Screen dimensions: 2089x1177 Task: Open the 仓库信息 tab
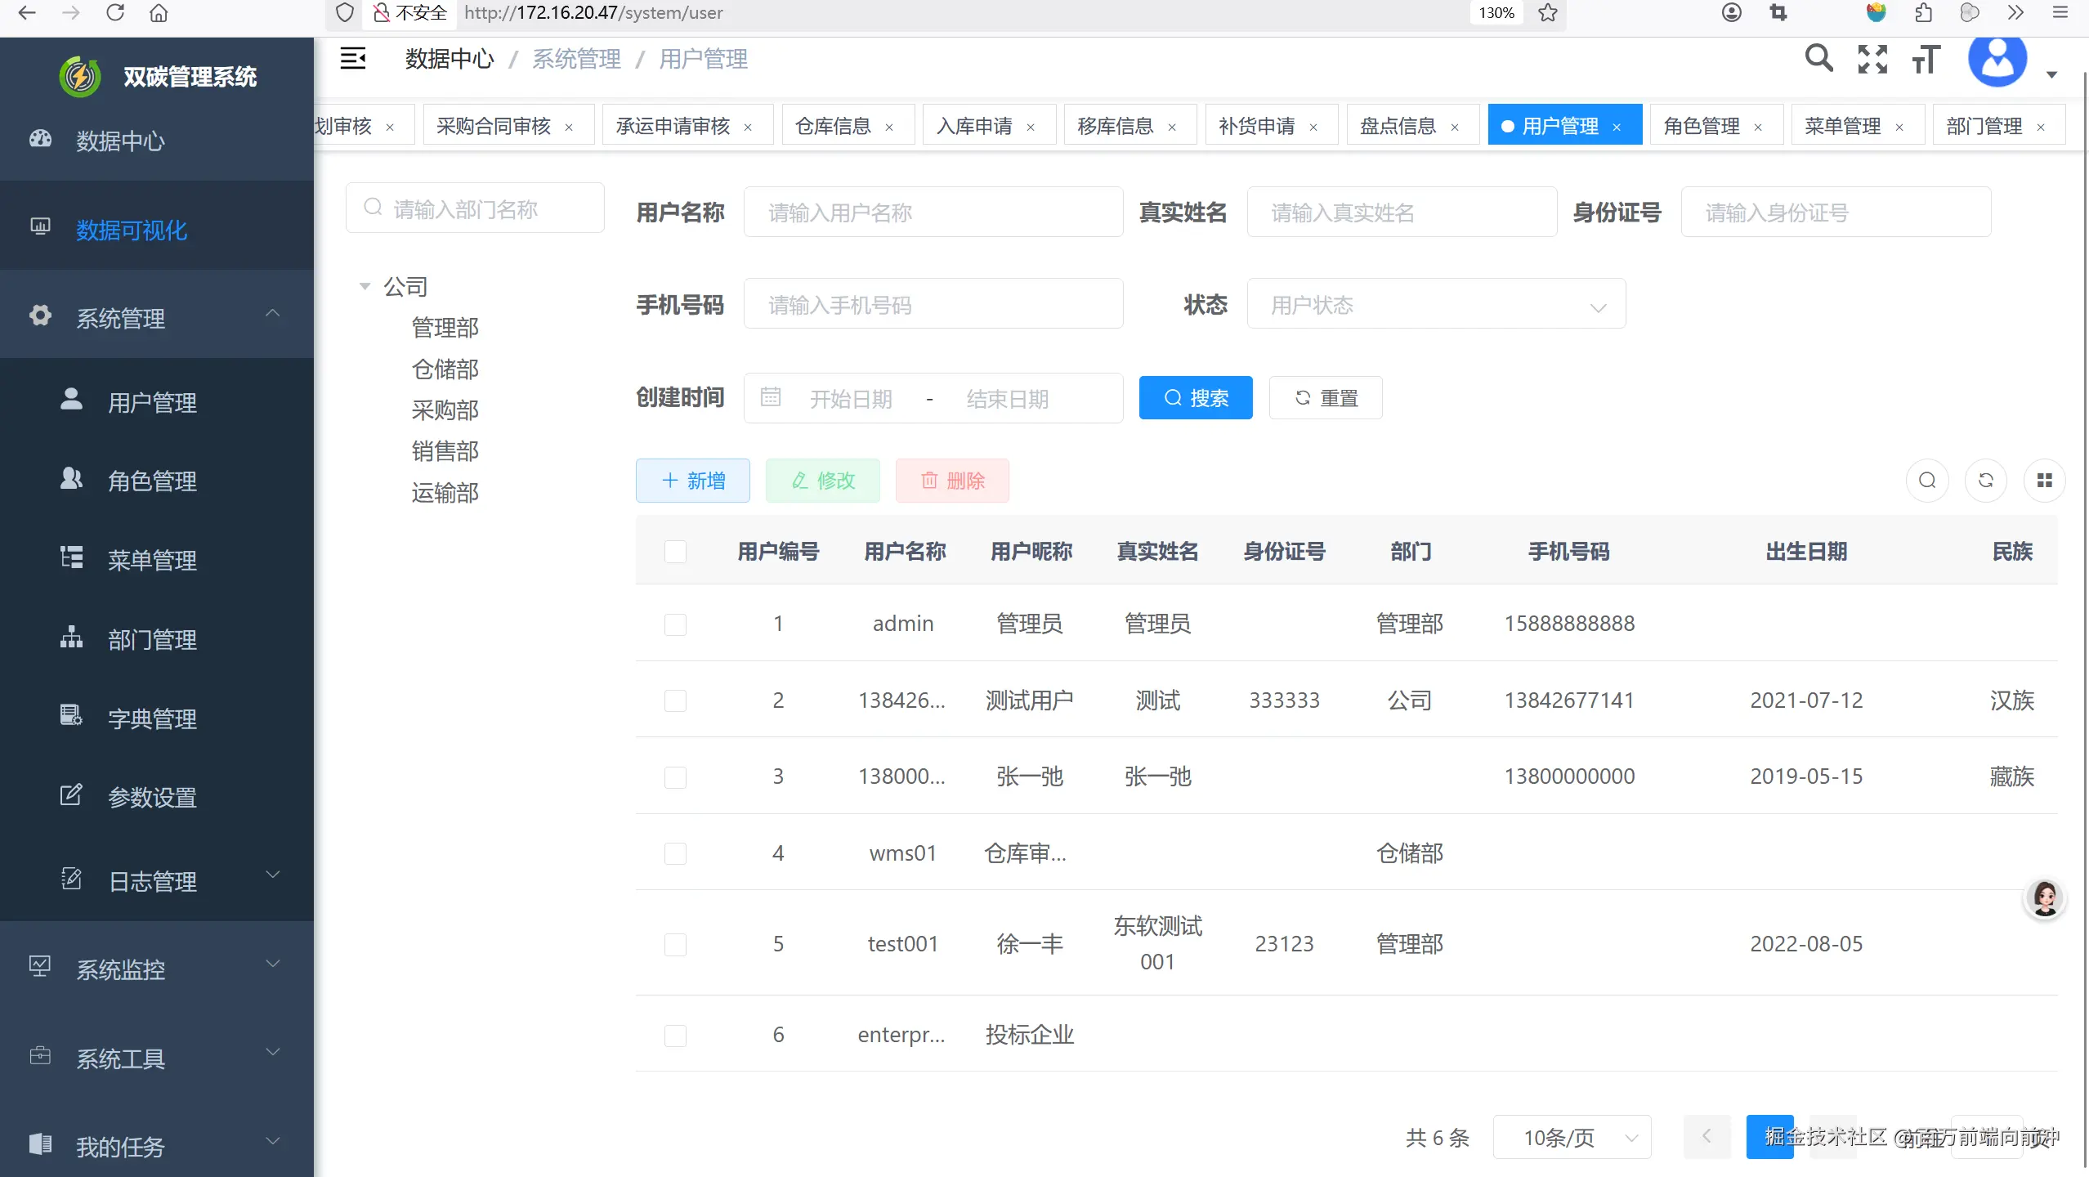point(832,124)
